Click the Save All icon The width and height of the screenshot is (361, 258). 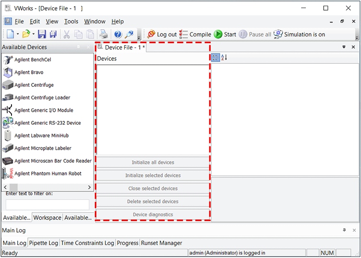(53, 35)
